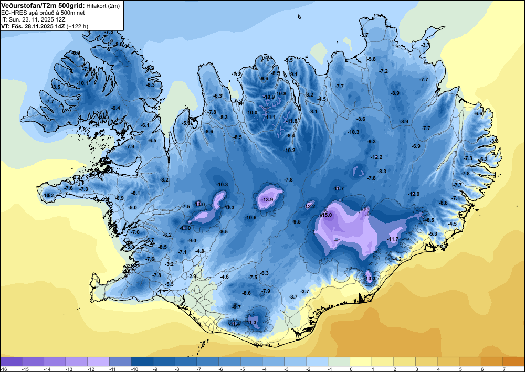Click the -6.1 temperature label
Viewport: 525px width, 372px height.
tap(145, 125)
